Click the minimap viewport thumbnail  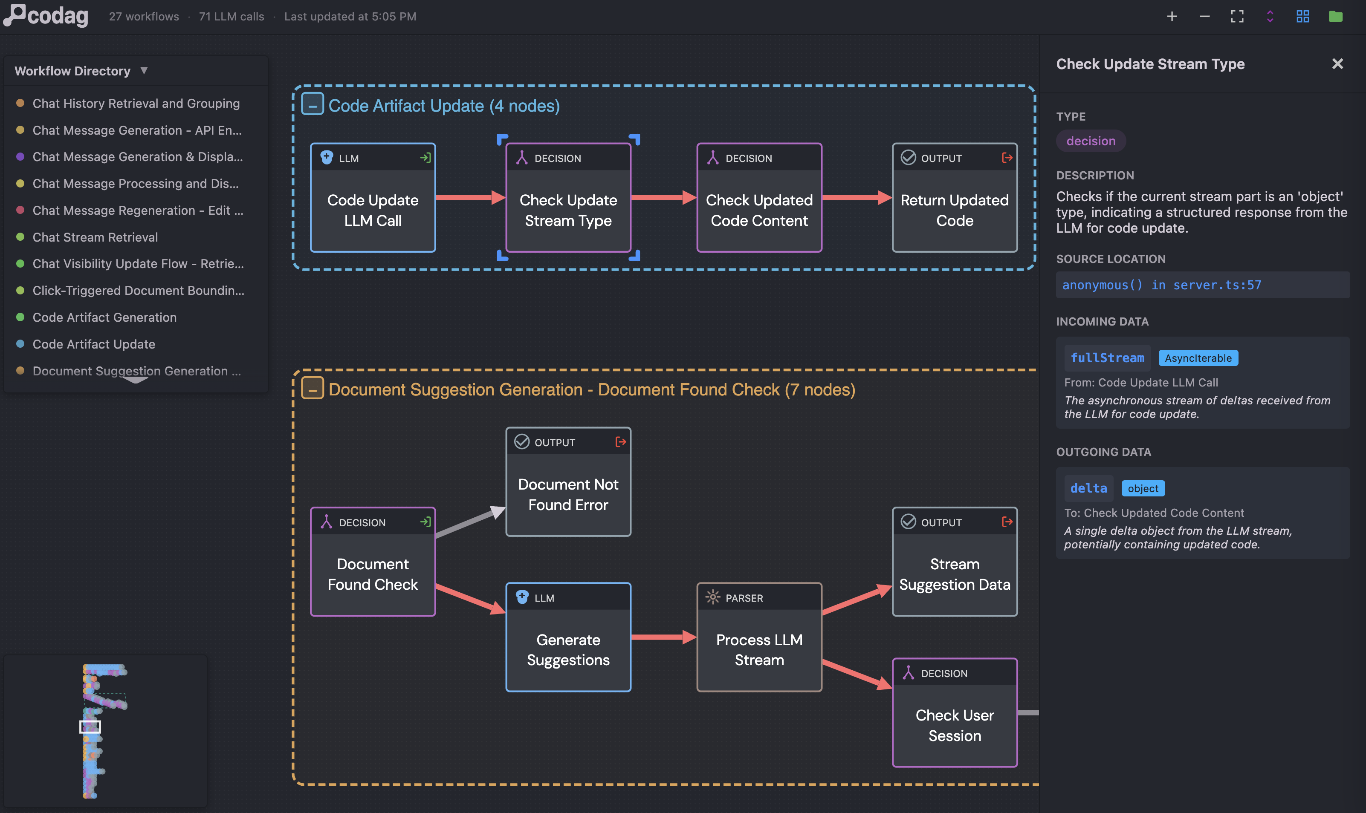point(90,727)
